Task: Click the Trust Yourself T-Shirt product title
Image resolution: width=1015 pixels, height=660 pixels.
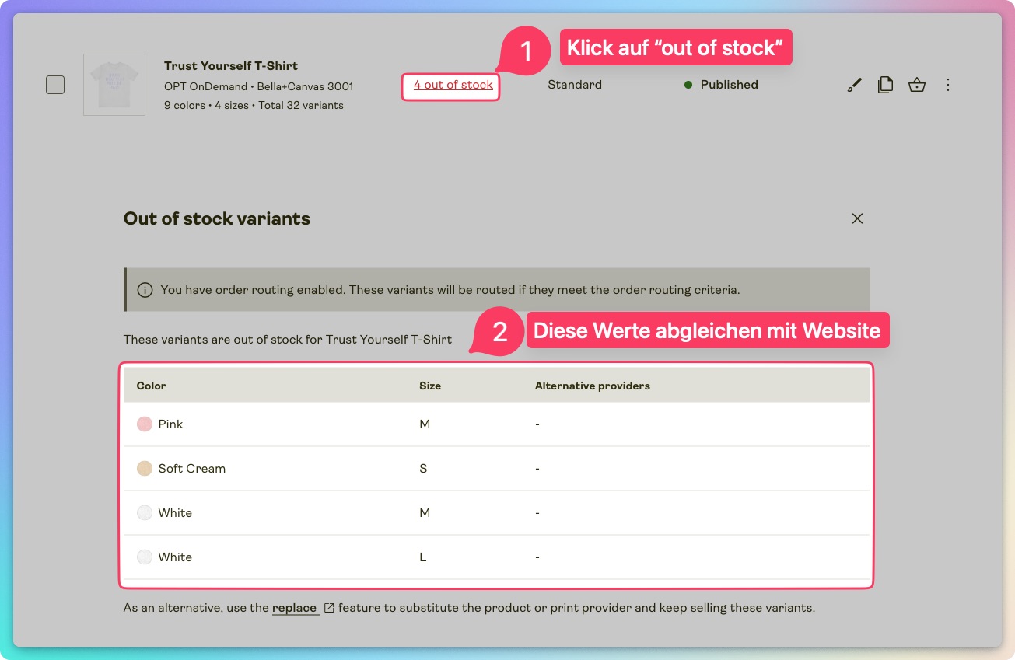Action: (231, 66)
